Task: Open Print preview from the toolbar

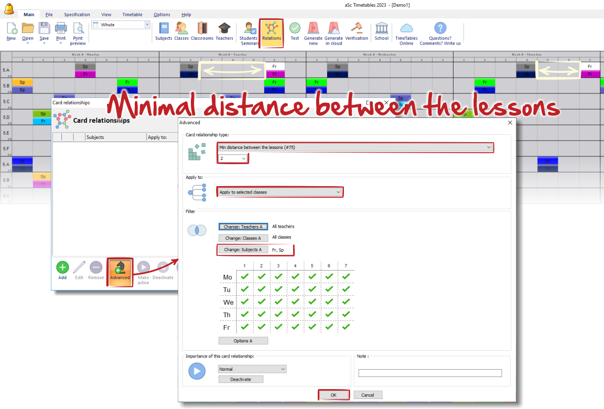Action: [78, 29]
